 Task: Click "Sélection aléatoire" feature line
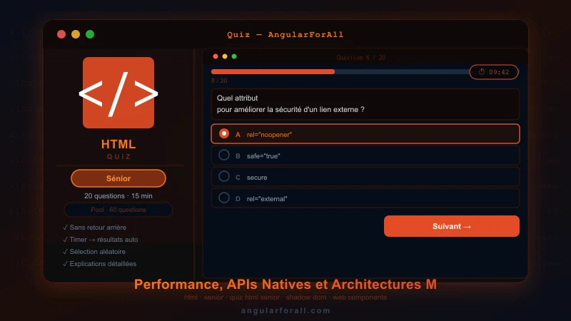tap(98, 252)
